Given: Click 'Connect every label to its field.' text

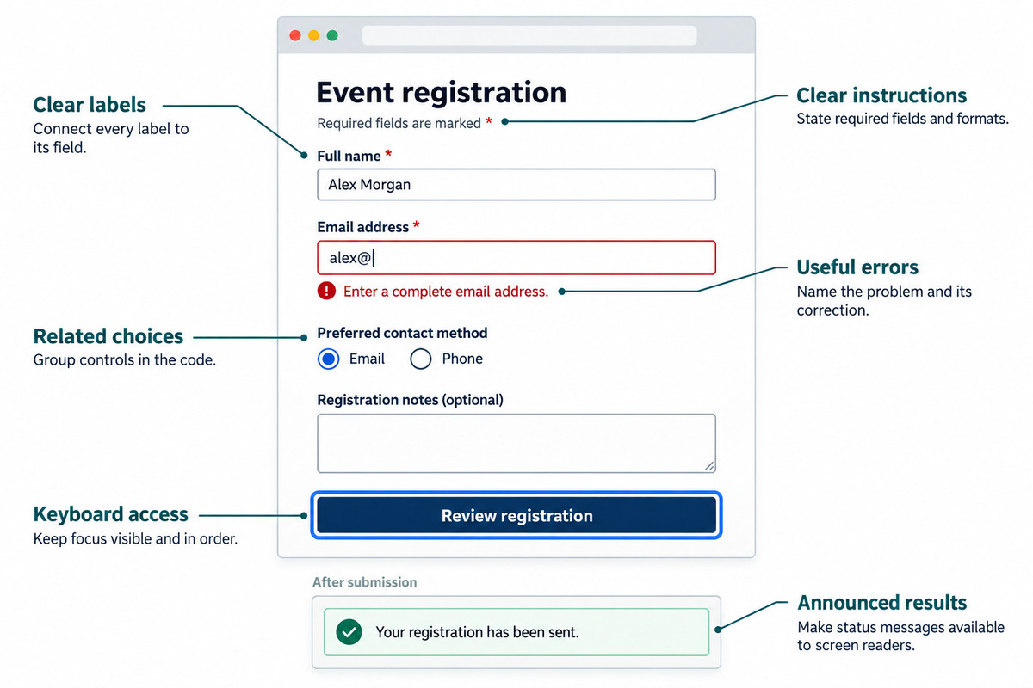Looking at the screenshot, I should pos(111,138).
